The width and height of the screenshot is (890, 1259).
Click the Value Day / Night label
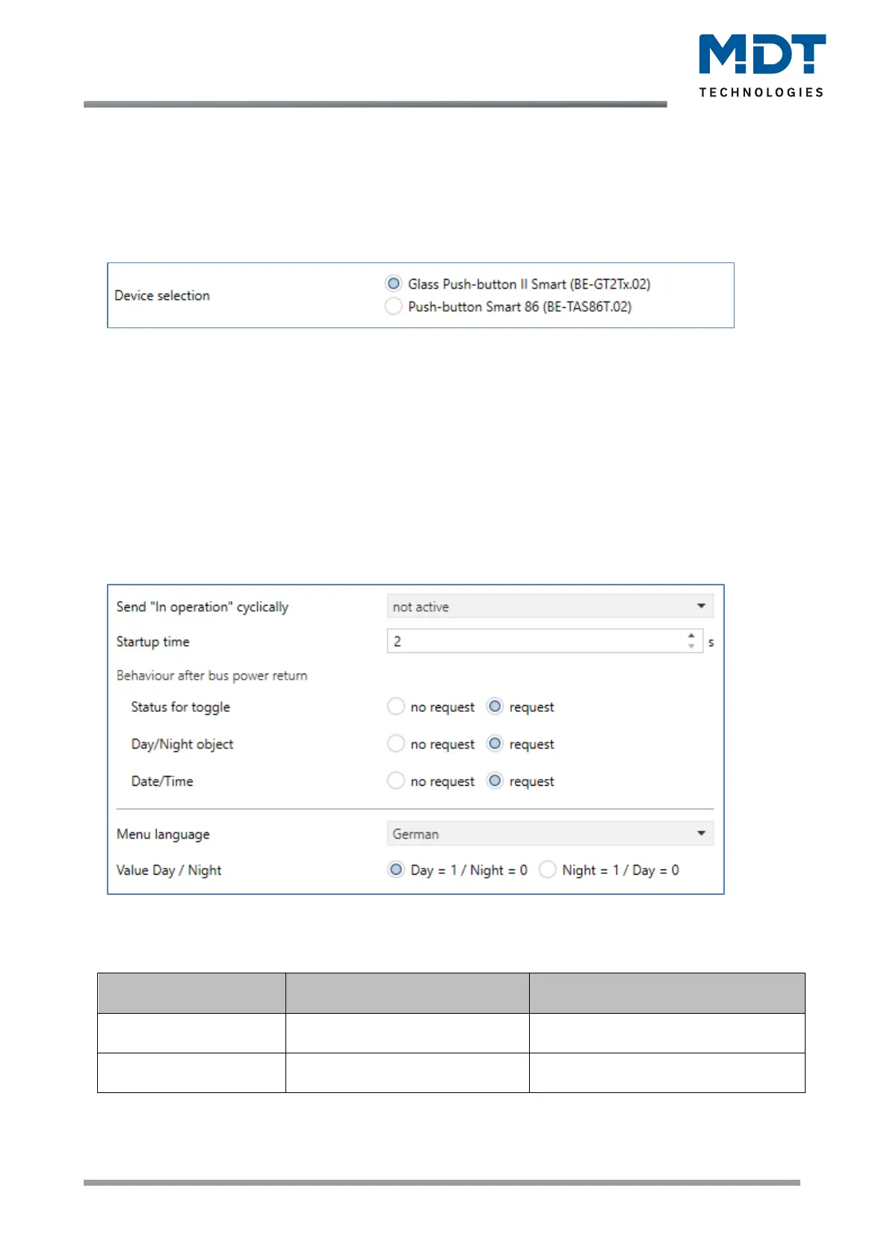[169, 870]
